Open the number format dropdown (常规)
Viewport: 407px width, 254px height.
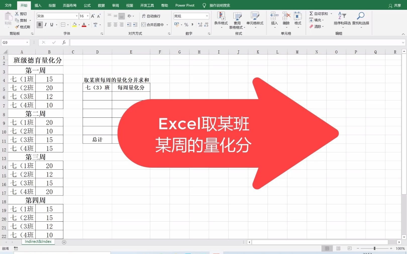coord(207,16)
